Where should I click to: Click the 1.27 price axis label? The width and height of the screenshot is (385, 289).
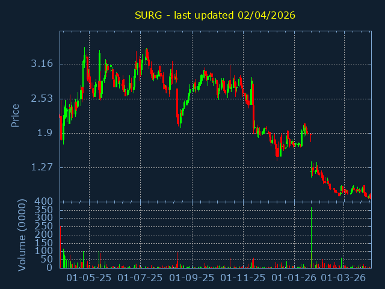pyautogui.click(x=42, y=167)
